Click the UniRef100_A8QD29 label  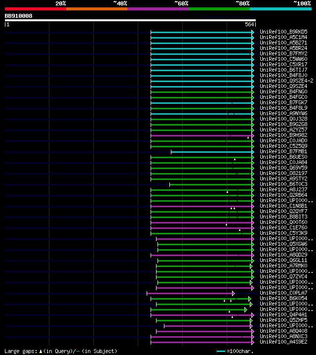(x=283, y=255)
